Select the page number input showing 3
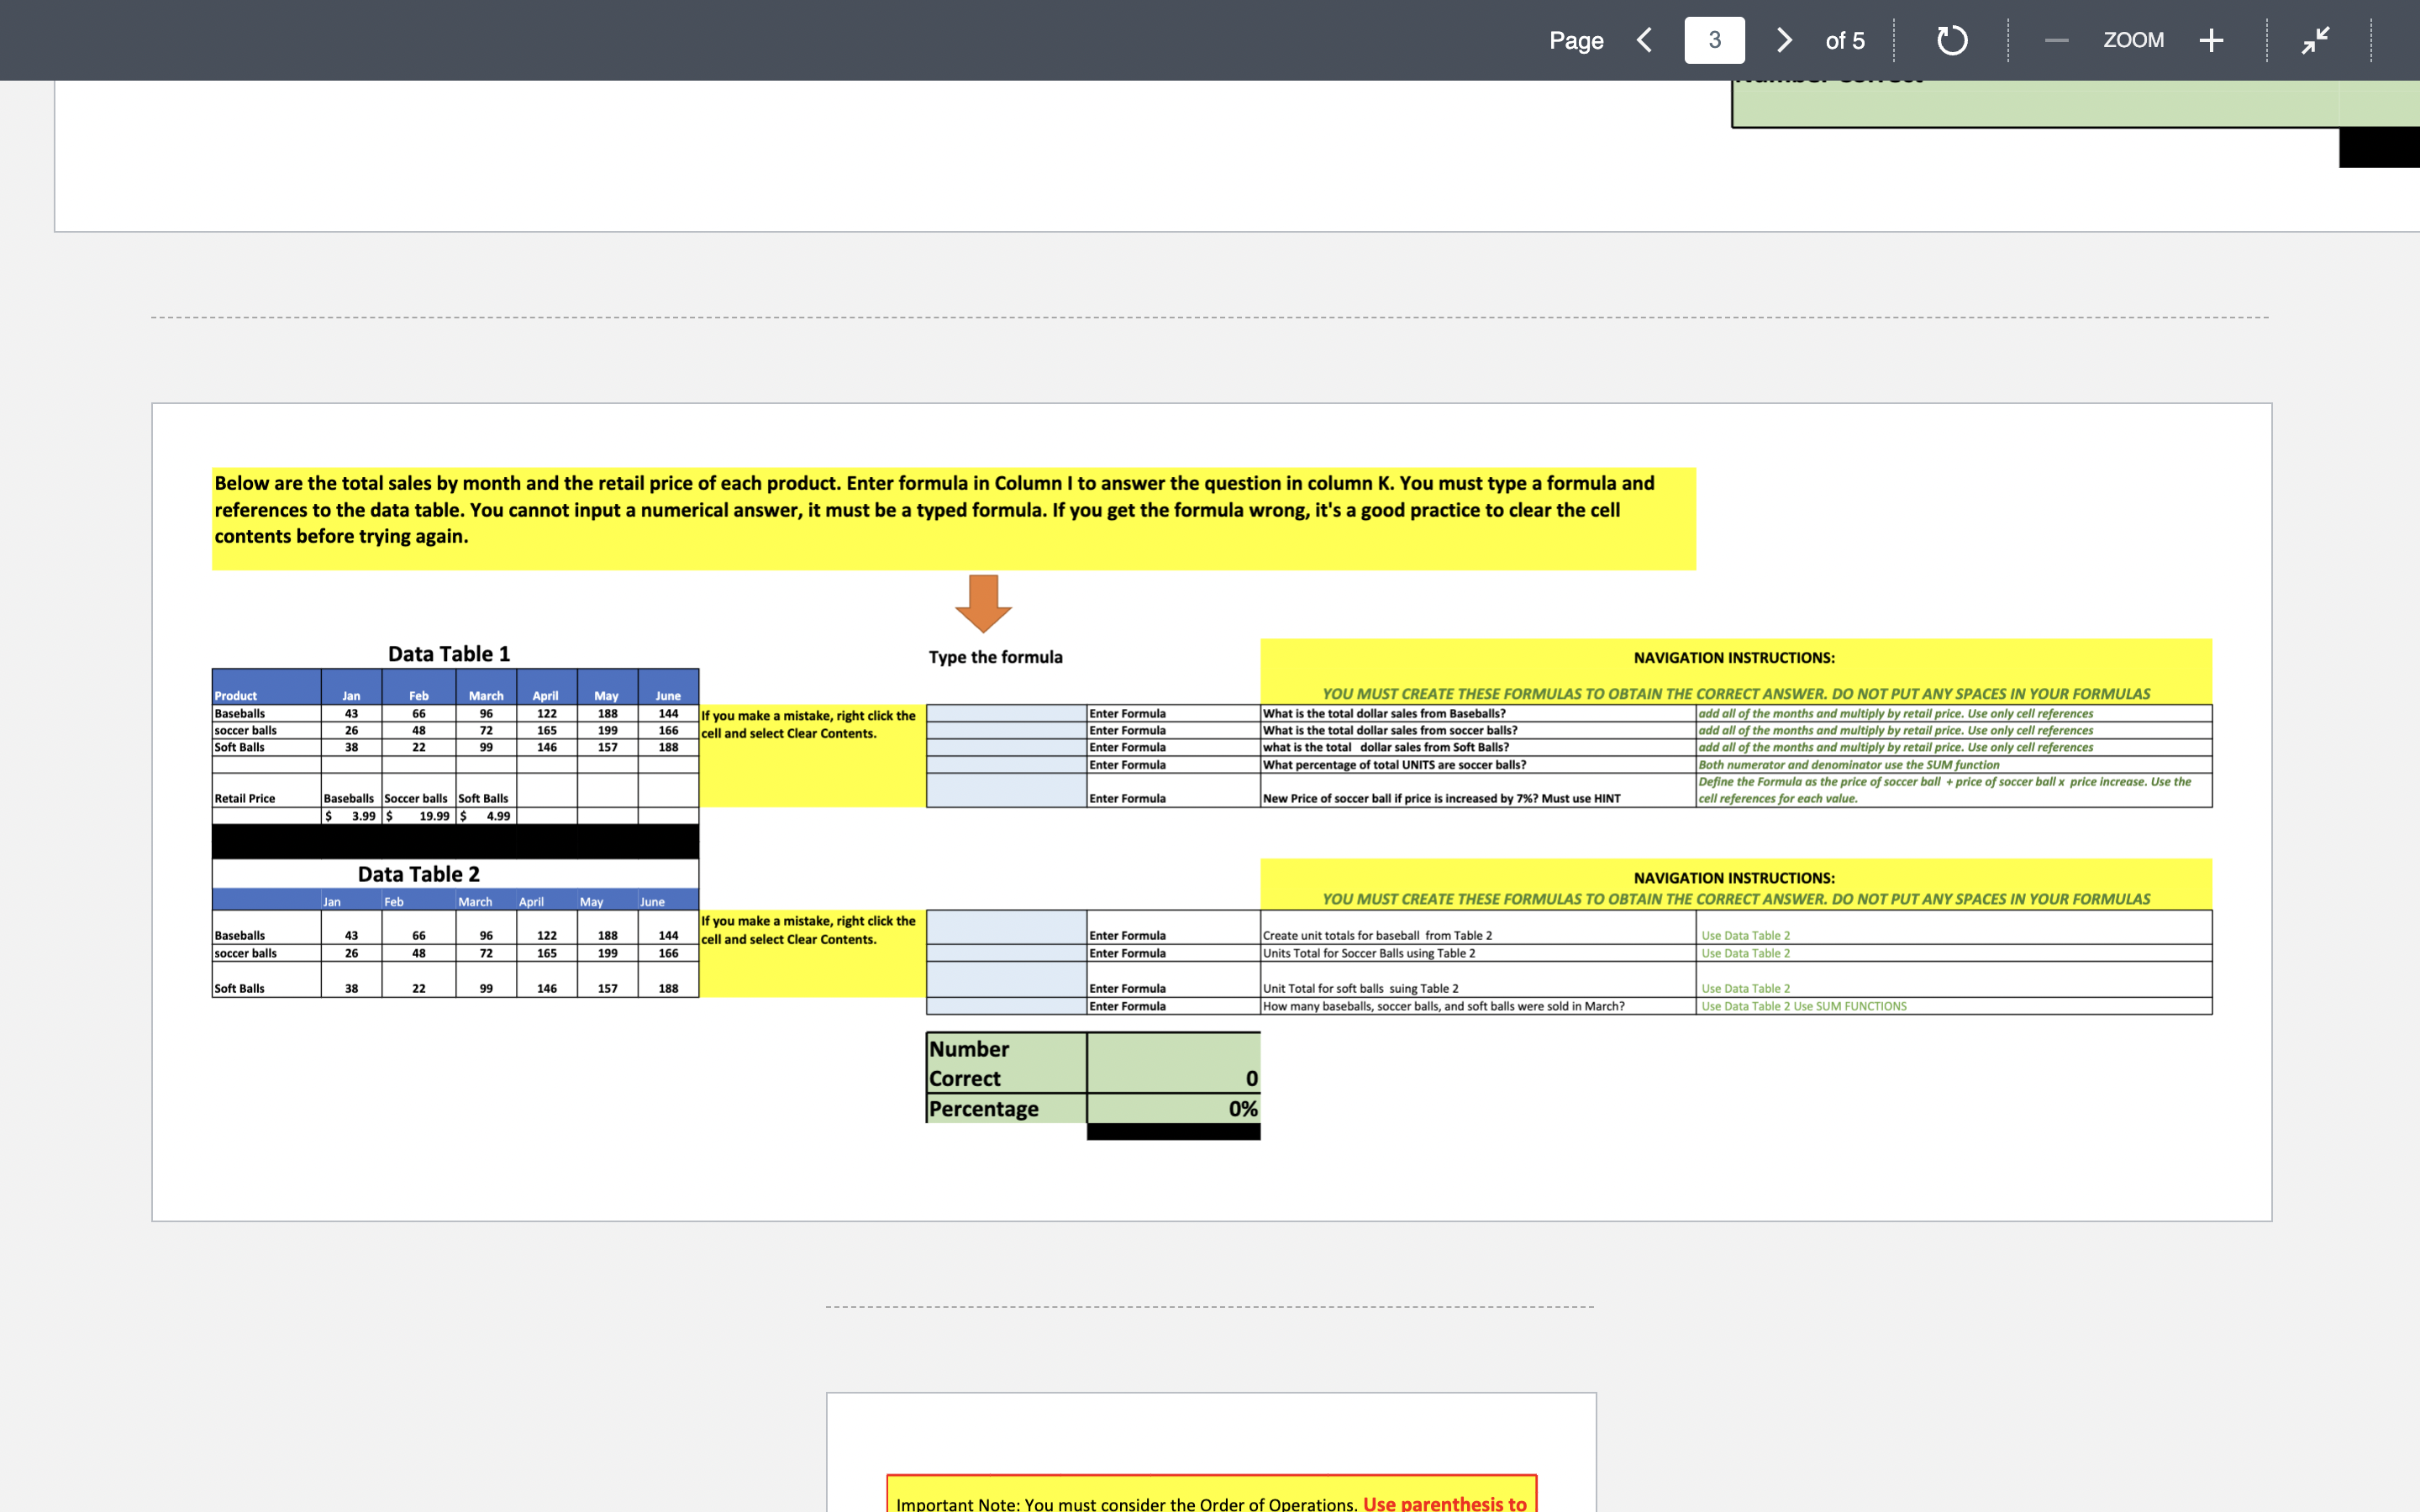Image resolution: width=2420 pixels, height=1512 pixels. 1713,40
